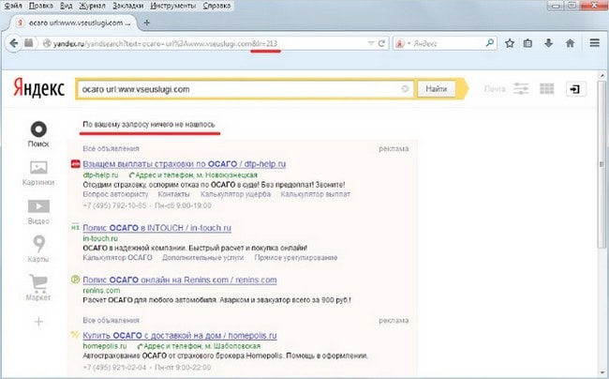Click the По вашему запросу ничего не нашлось text

(x=149, y=125)
